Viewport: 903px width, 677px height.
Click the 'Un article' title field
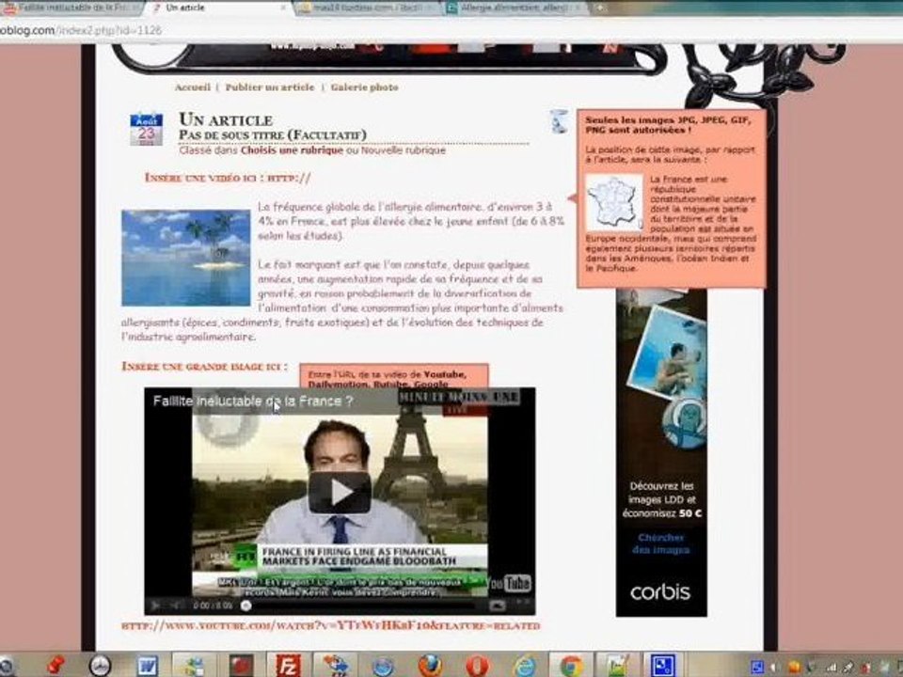(x=226, y=119)
